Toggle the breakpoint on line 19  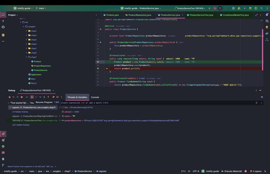[x=98, y=68]
